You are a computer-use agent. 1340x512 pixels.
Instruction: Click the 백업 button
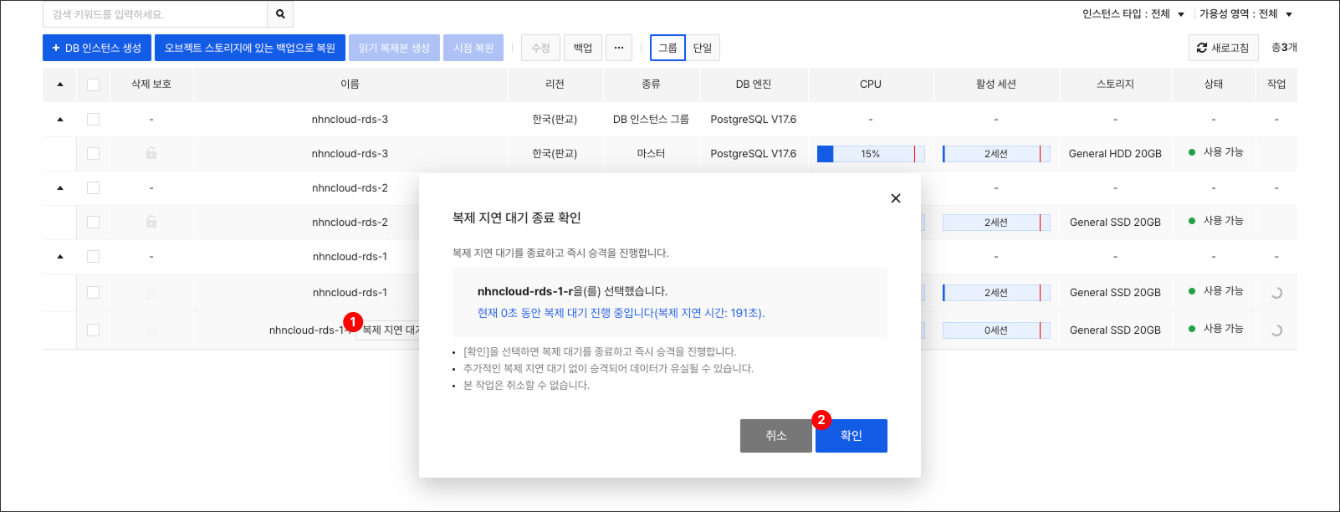click(583, 48)
